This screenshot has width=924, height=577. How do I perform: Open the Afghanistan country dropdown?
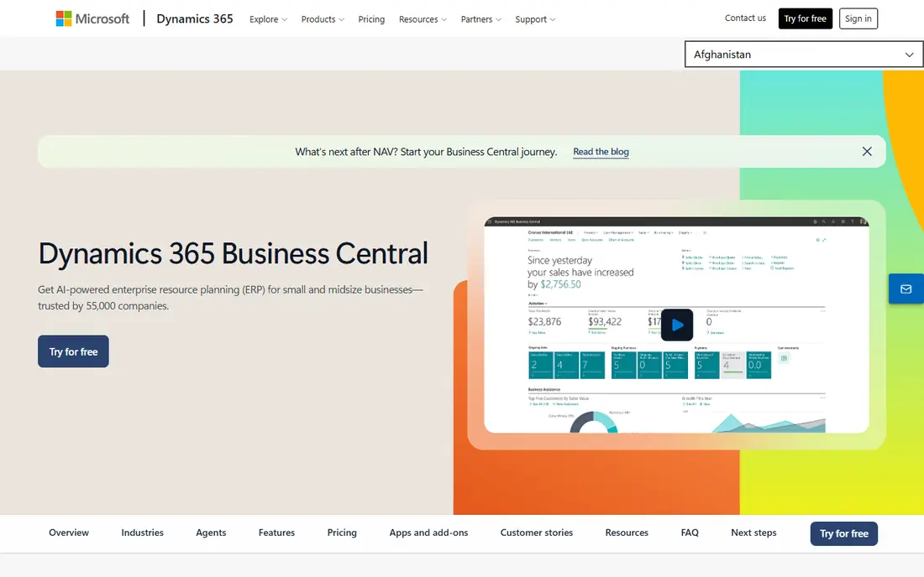[x=803, y=55]
